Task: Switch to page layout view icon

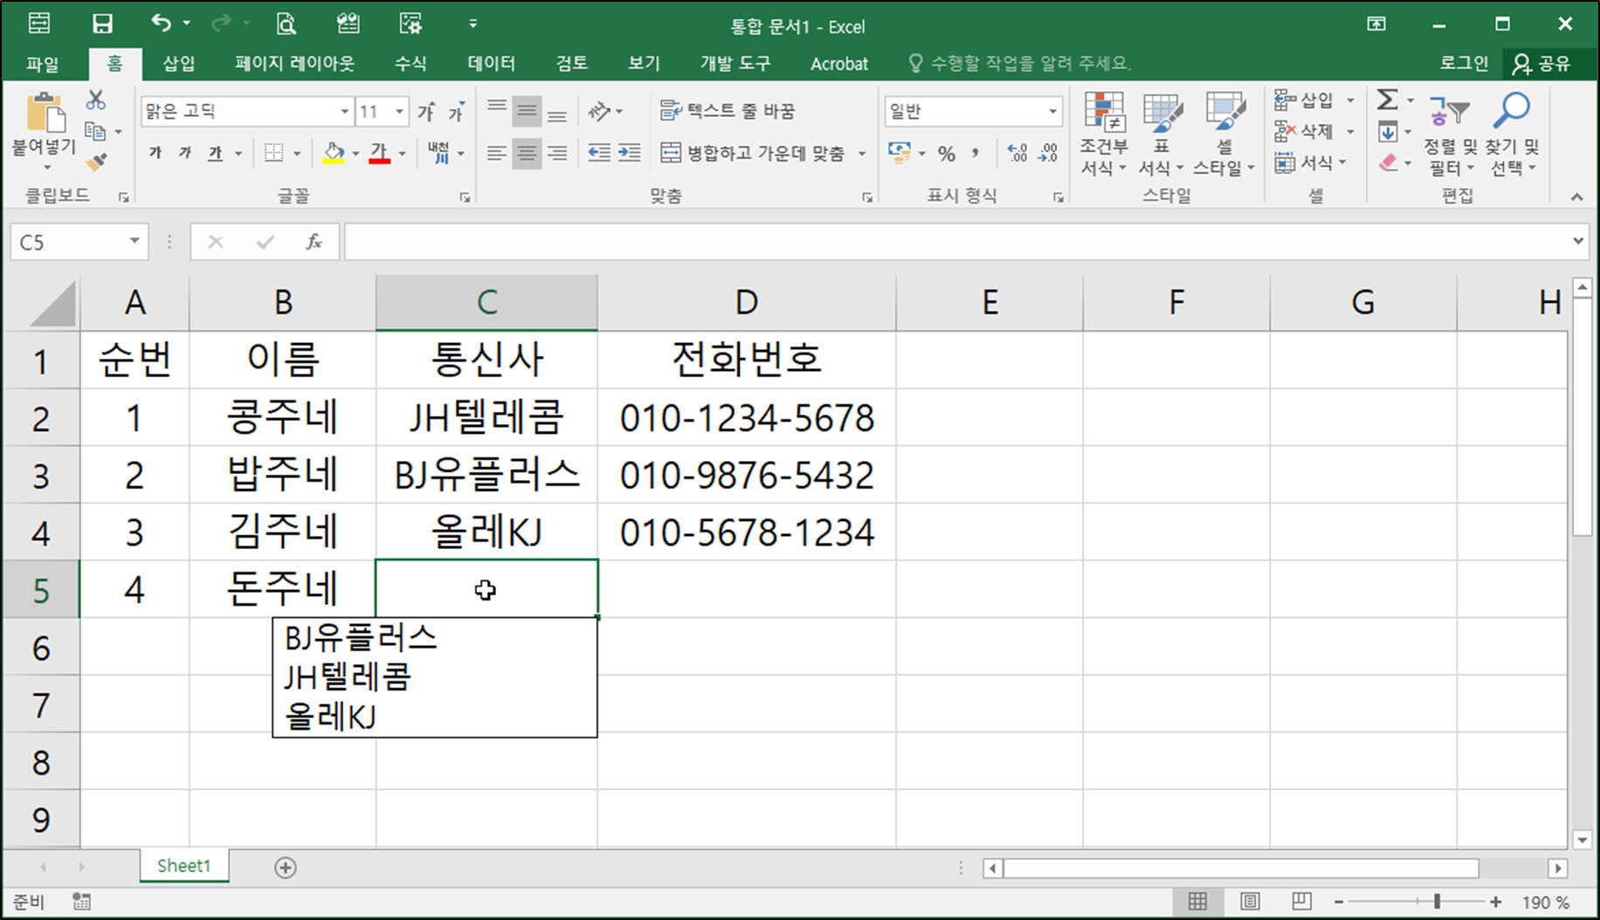Action: click(1250, 902)
